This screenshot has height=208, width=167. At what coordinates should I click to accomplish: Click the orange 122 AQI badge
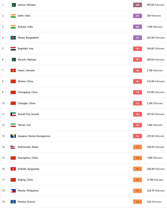137,202
